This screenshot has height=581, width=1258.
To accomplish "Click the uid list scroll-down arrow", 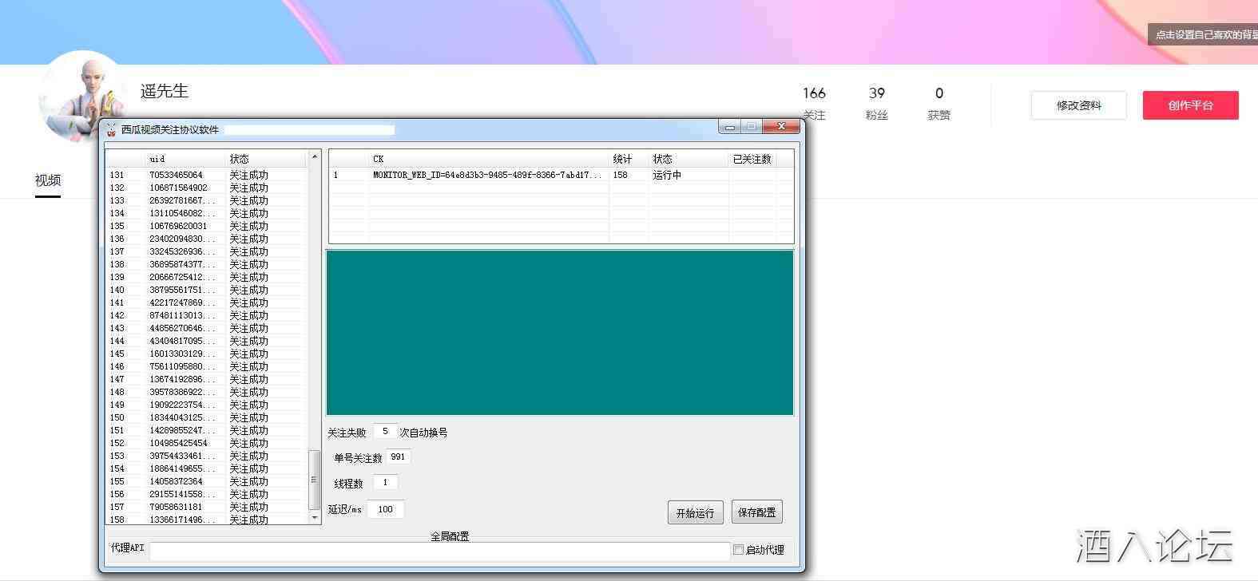I will point(314,518).
